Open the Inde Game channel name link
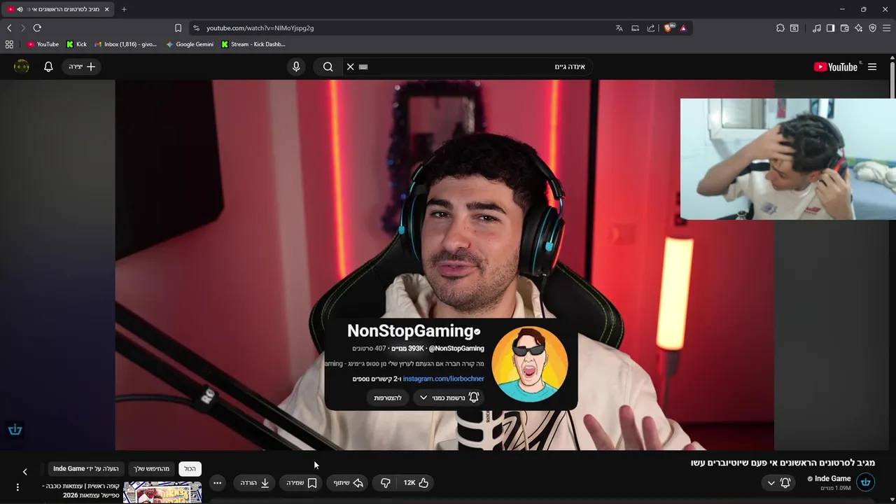 832,479
